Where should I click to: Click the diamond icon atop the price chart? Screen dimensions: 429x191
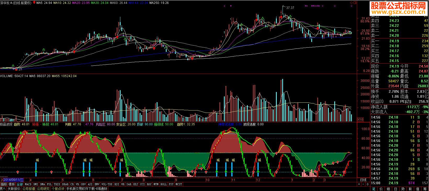[x=351, y=2]
